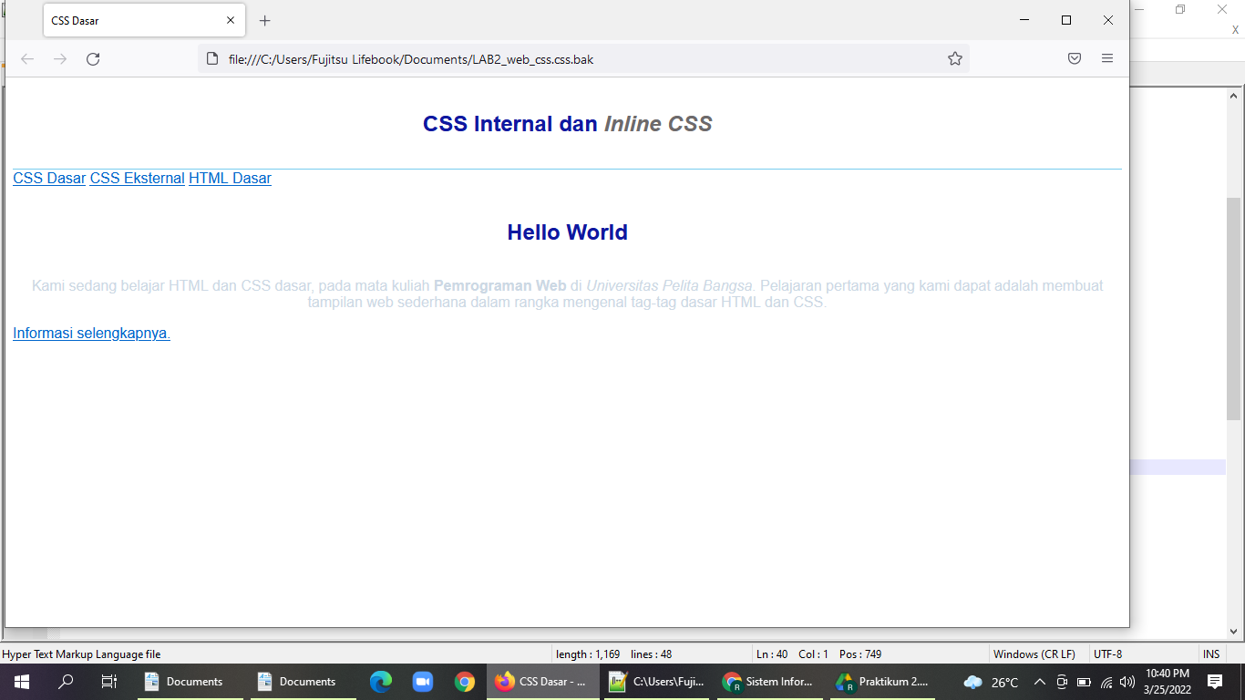The width and height of the screenshot is (1245, 700).
Task: Switch to Praktikum 2 taskbar window
Action: pyautogui.click(x=881, y=682)
